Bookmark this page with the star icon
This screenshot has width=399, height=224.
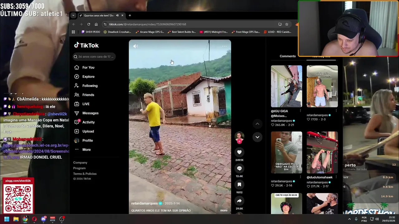[287, 24]
